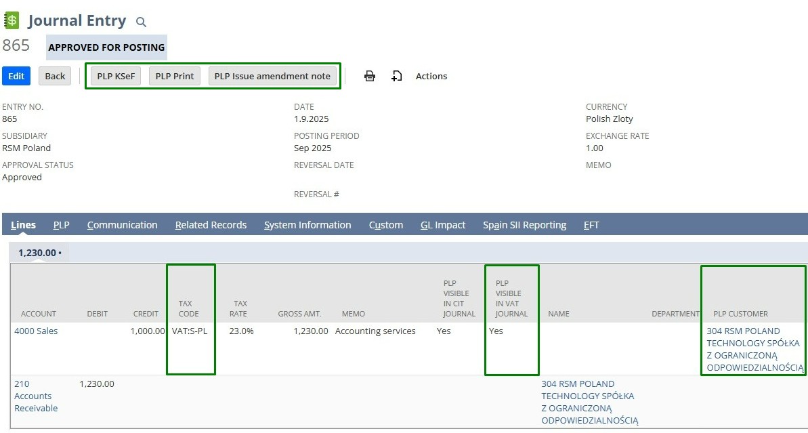Switch to the PLP tab
The height and width of the screenshot is (433, 808).
click(x=62, y=225)
